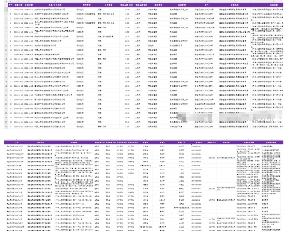Screen dimensions: 289x231
Task: Select the 中韩人寿保险有限公司 cell in row 11
Action: [55, 50]
